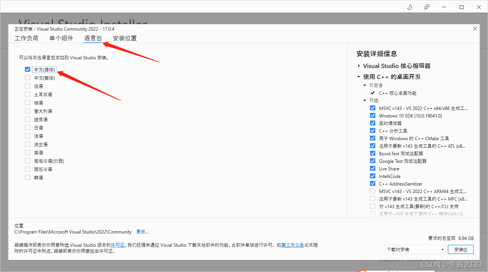Check the 土耳其语 language checkbox
The image size is (488, 272).
pyautogui.click(x=28, y=94)
